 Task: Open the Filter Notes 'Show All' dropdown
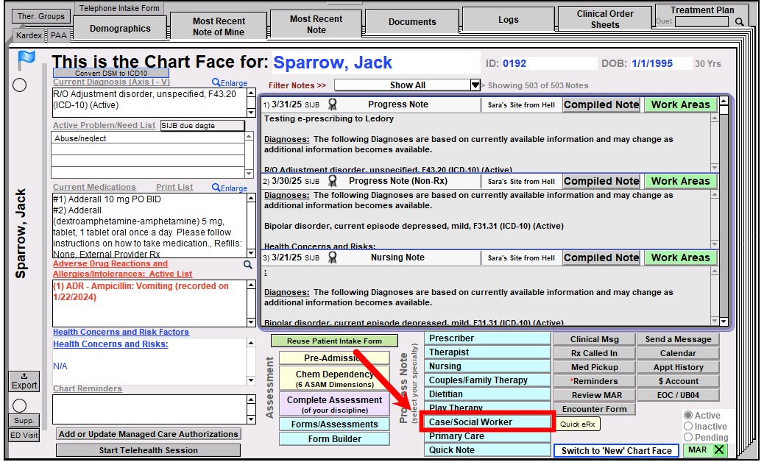[x=475, y=85]
